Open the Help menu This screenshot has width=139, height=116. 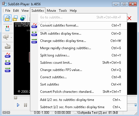73,11
